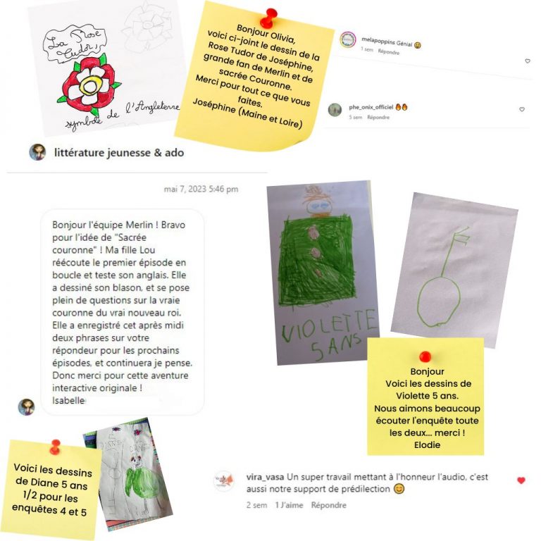Unlike the vira_vasa comment red heart

tap(521, 480)
